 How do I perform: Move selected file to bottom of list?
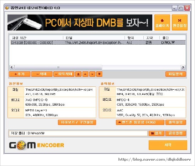click(x=99, y=74)
